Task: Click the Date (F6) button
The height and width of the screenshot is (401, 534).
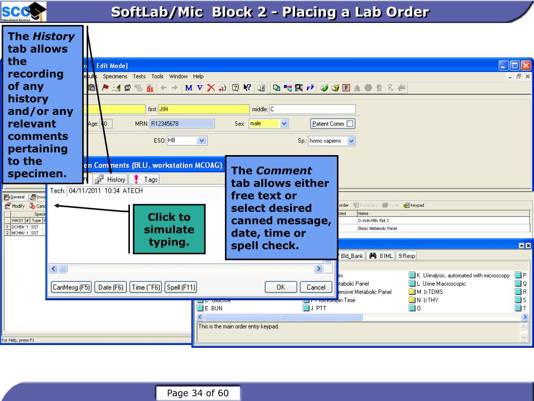Action: click(x=111, y=288)
